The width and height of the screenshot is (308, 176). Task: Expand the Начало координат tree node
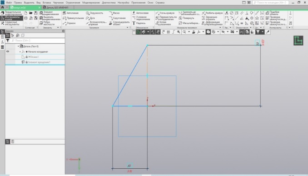click(x=20, y=52)
